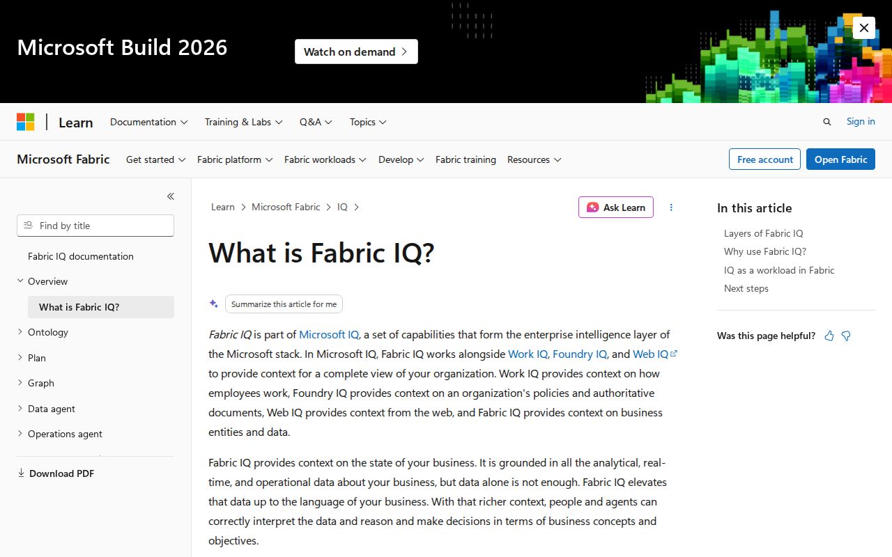Viewport: 892px width, 557px height.
Task: Jump to Layers of Fabric IQ section
Action: 763,233
